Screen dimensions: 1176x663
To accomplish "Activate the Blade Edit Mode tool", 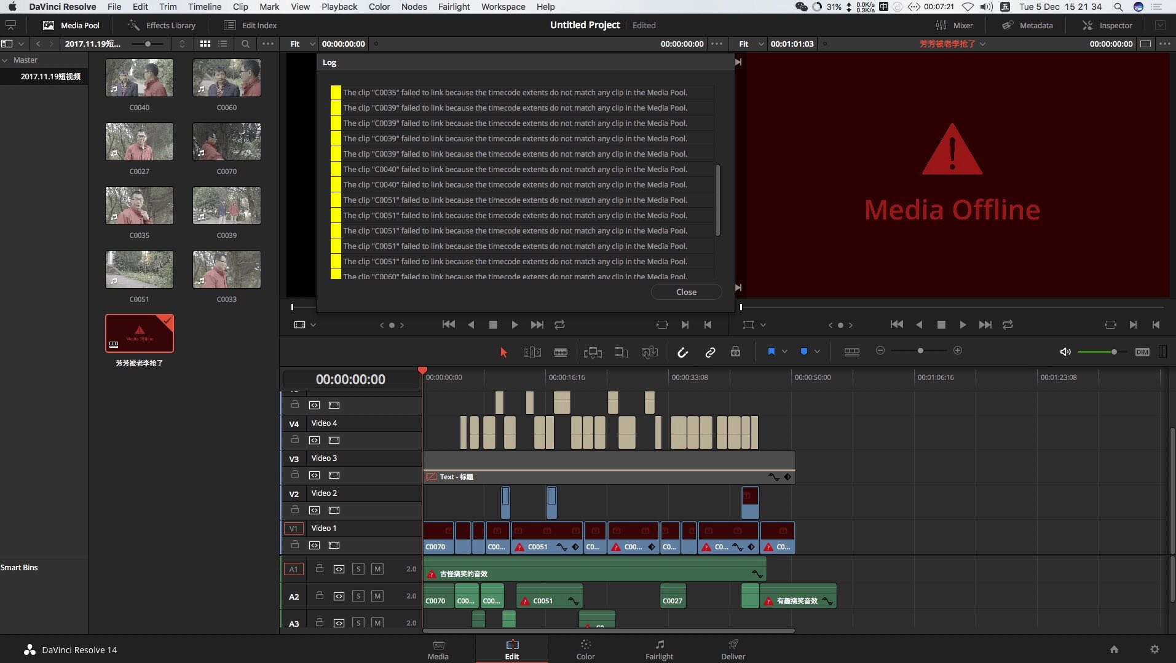I will tap(560, 352).
